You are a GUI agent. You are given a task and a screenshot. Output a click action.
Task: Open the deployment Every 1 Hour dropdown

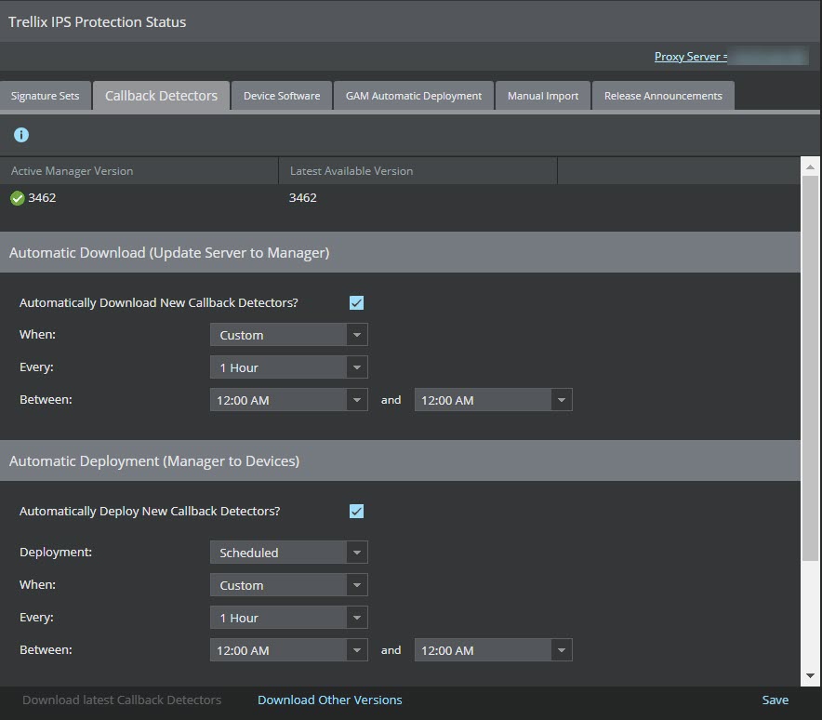[x=289, y=618]
